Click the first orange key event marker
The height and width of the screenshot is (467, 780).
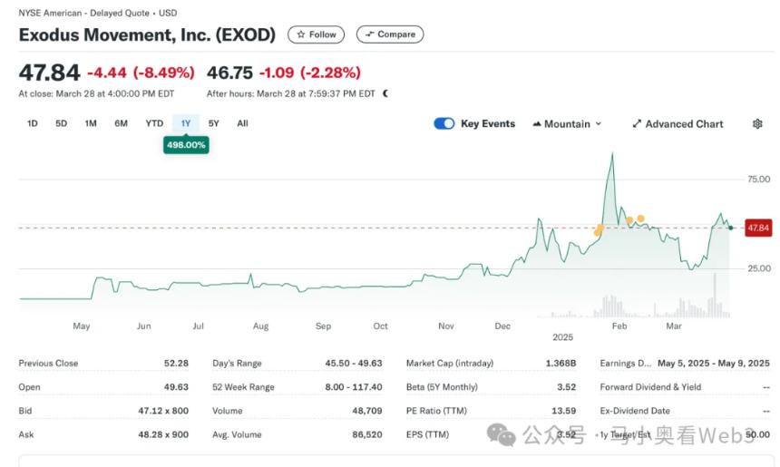[x=597, y=232]
